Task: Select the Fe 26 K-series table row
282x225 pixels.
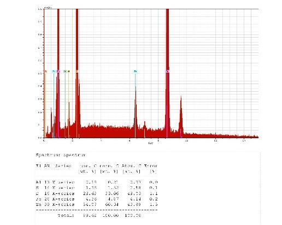Action: tap(97, 199)
